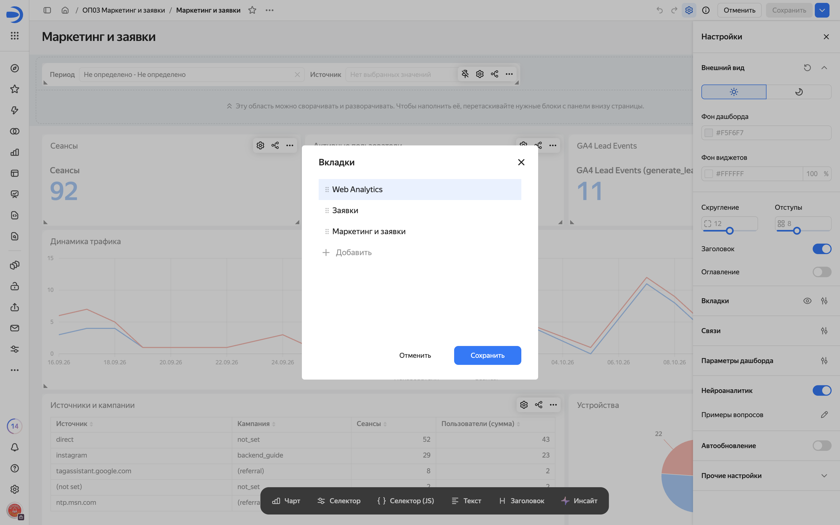Toggle Вкладки visibility eye icon
Screen dimensions: 840x525
(807, 301)
